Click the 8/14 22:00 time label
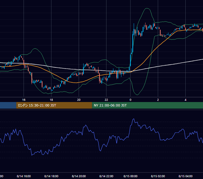Viewport: 203px width, 179px height. click(x=106, y=176)
